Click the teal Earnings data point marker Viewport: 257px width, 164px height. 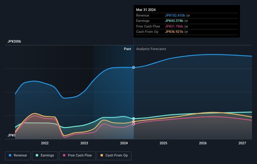click(x=134, y=118)
